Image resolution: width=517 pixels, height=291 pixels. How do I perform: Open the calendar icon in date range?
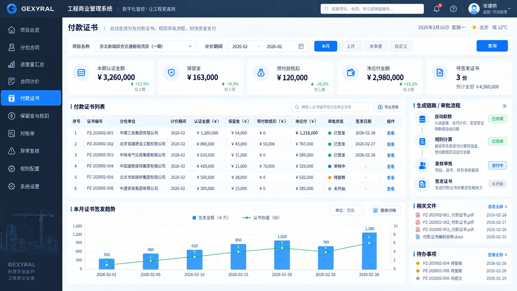pos(301,46)
